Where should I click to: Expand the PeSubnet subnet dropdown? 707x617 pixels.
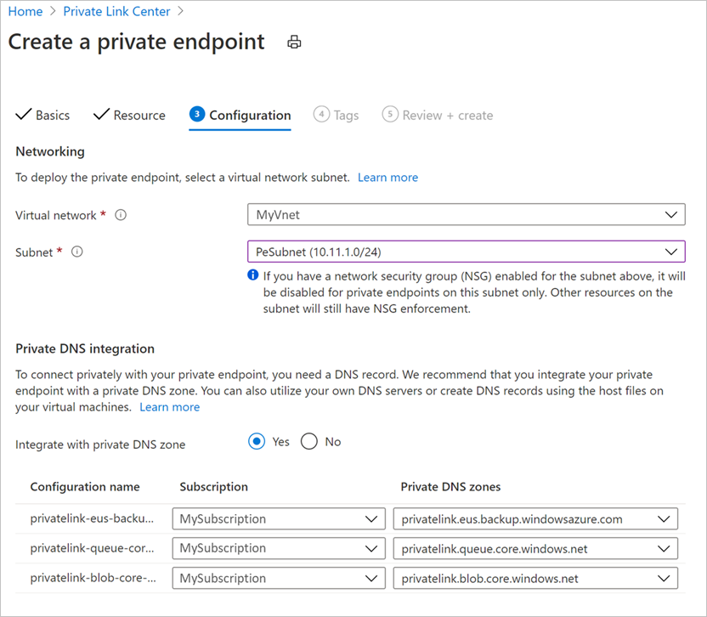pyautogui.click(x=467, y=252)
